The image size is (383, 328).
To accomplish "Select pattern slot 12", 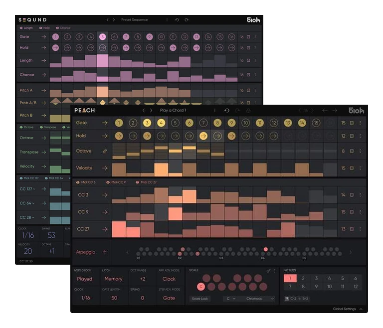I will click(x=356, y=287).
